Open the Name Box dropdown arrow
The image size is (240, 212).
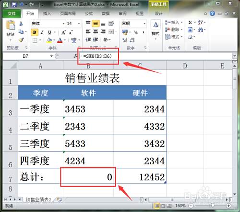tap(51, 56)
